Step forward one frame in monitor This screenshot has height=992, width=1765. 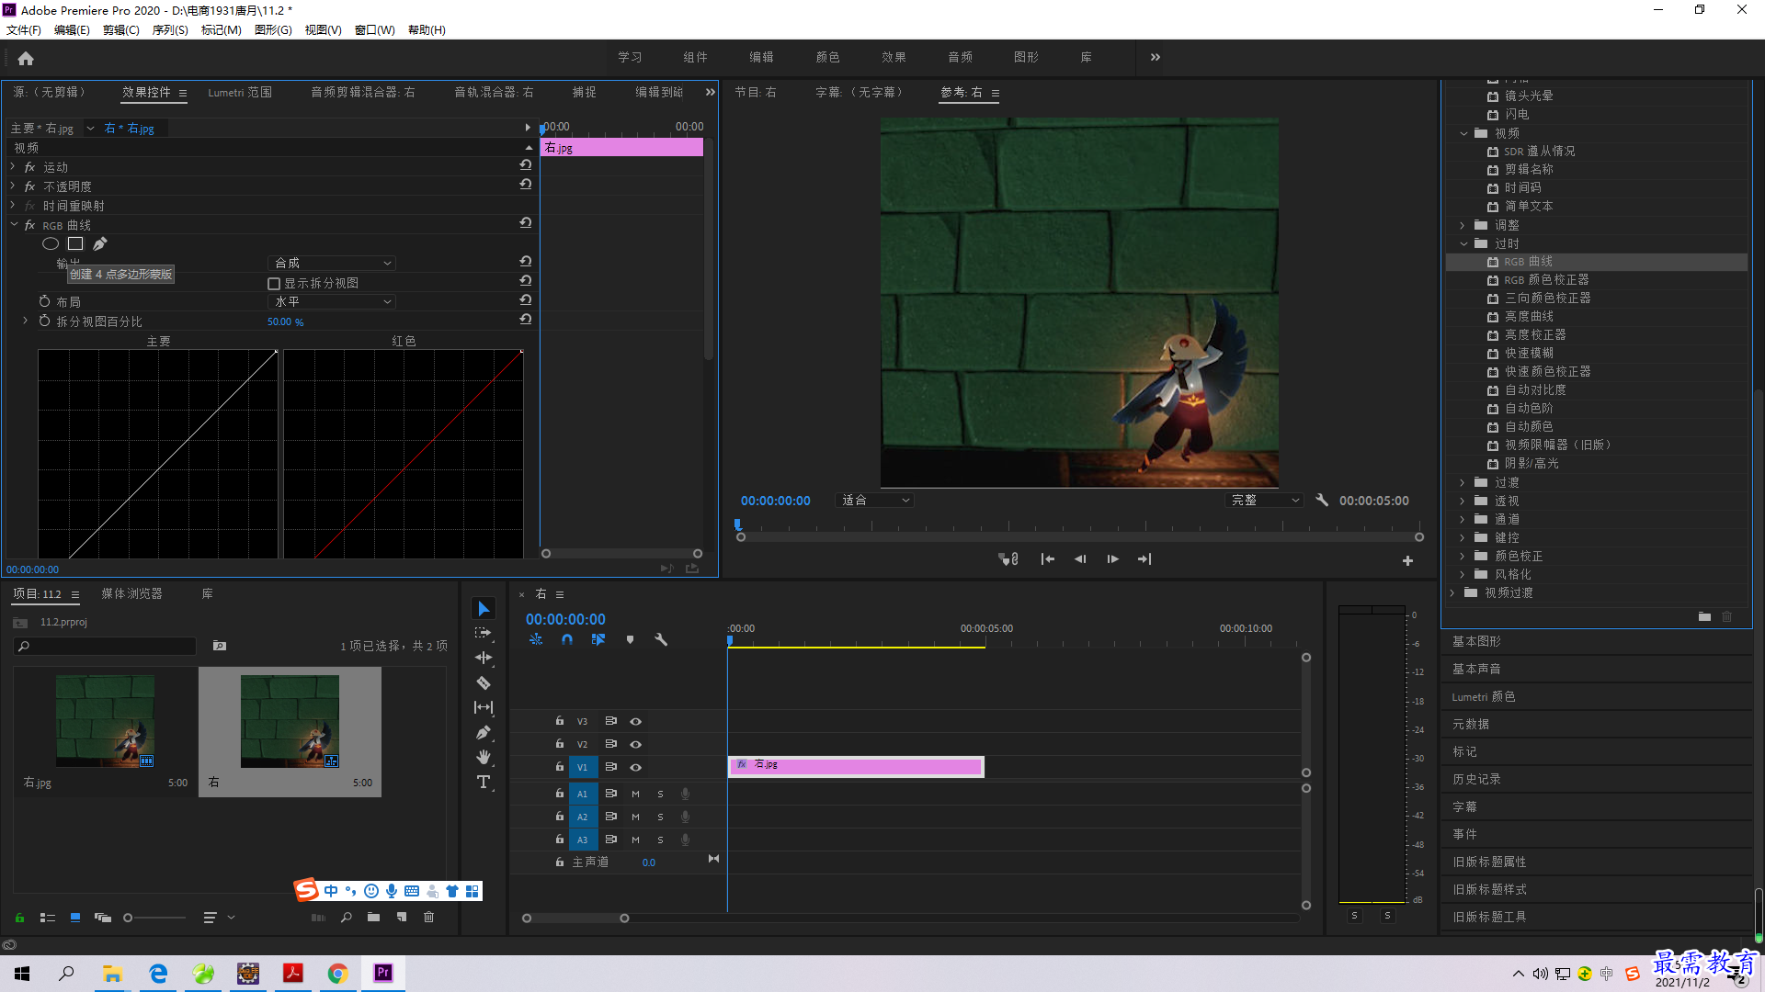(x=1112, y=559)
